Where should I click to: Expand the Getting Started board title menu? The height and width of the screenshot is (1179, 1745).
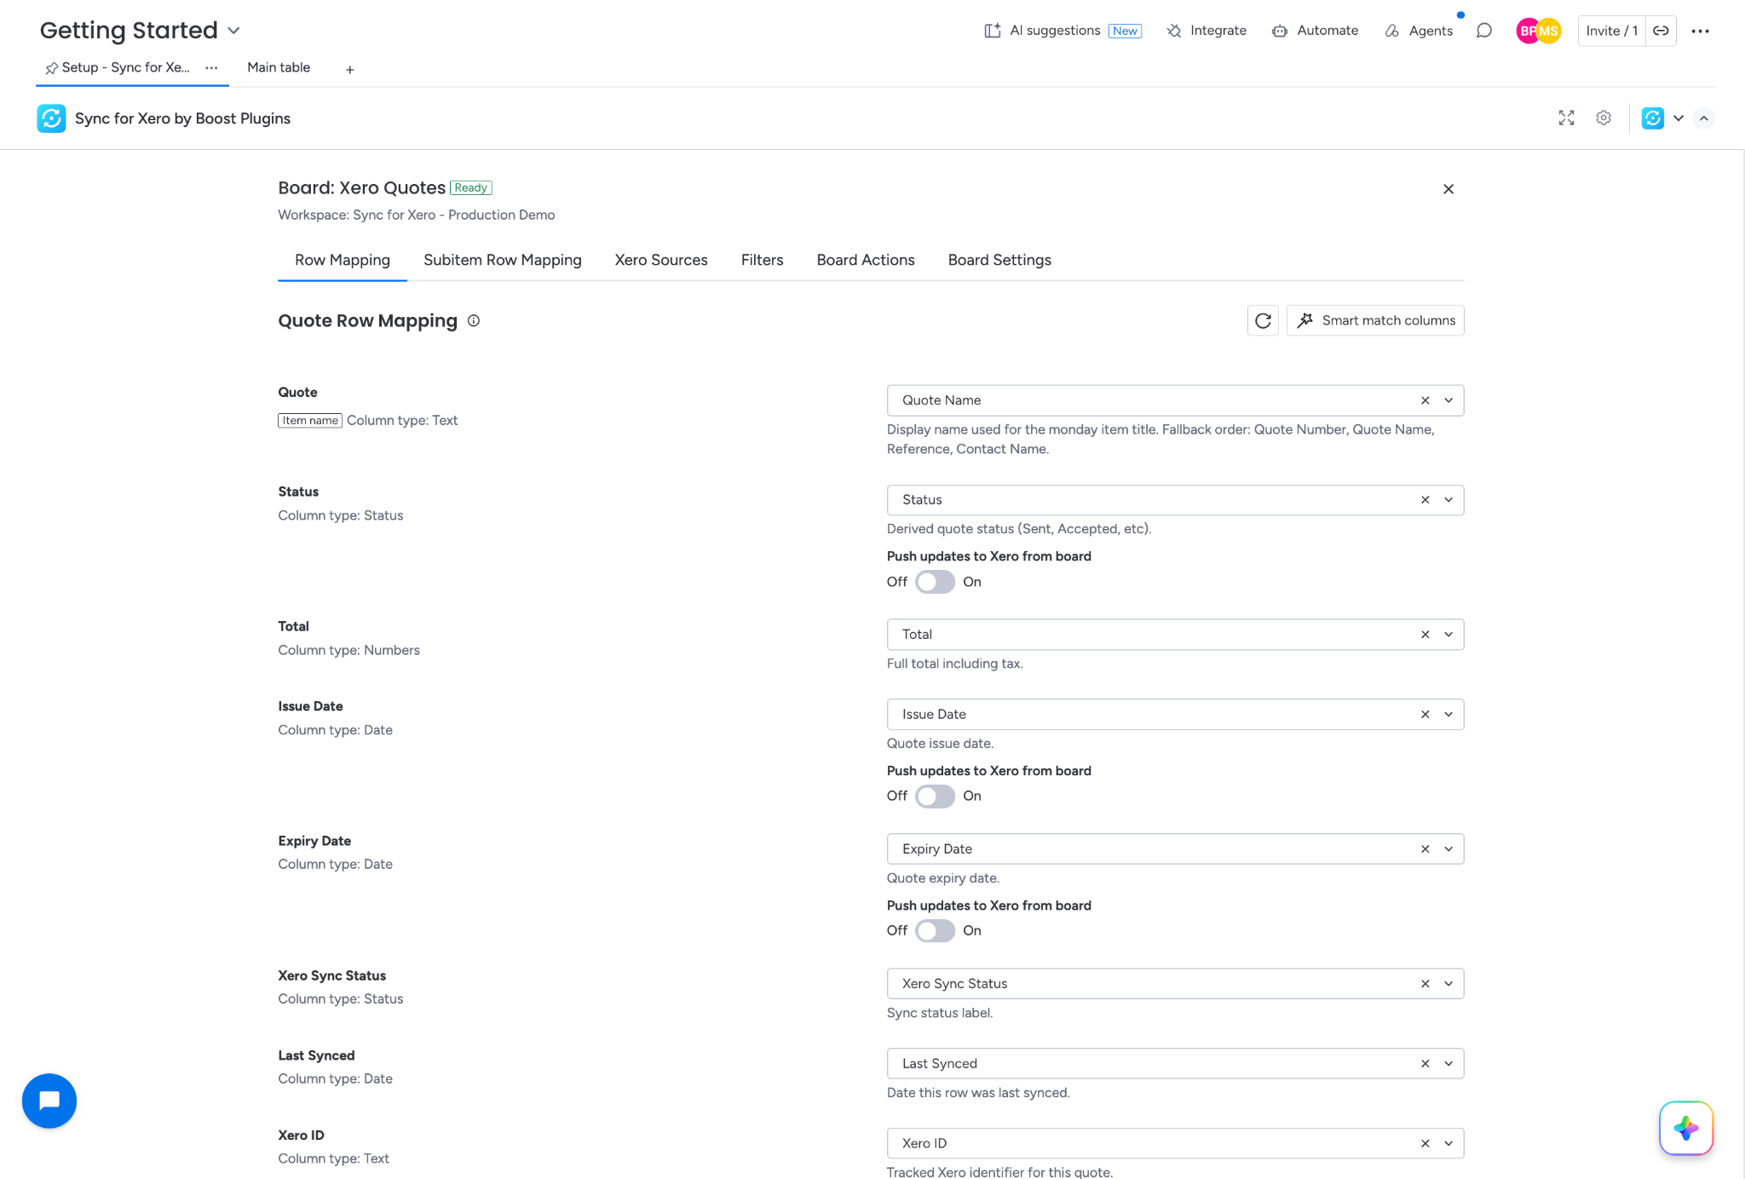tap(233, 31)
